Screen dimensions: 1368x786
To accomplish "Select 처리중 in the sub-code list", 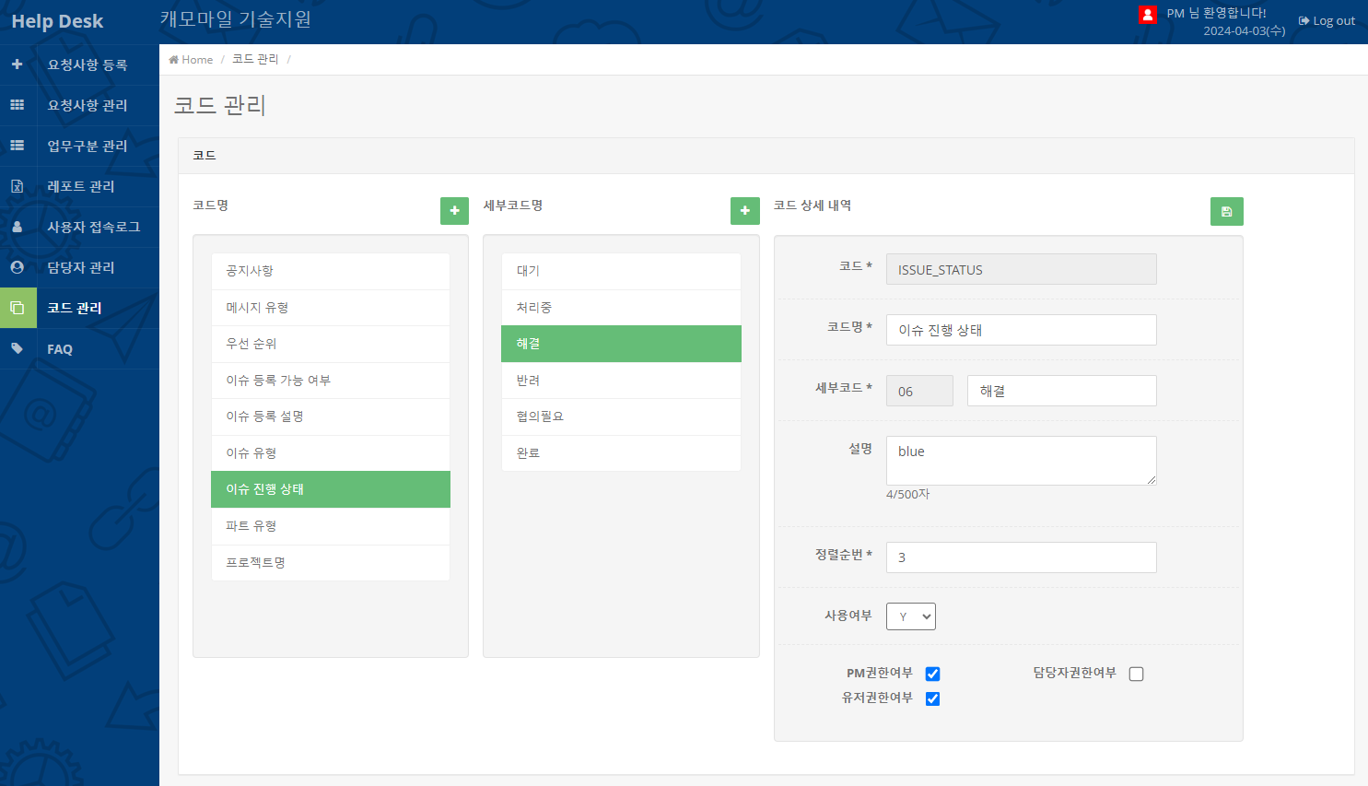I will coord(621,308).
